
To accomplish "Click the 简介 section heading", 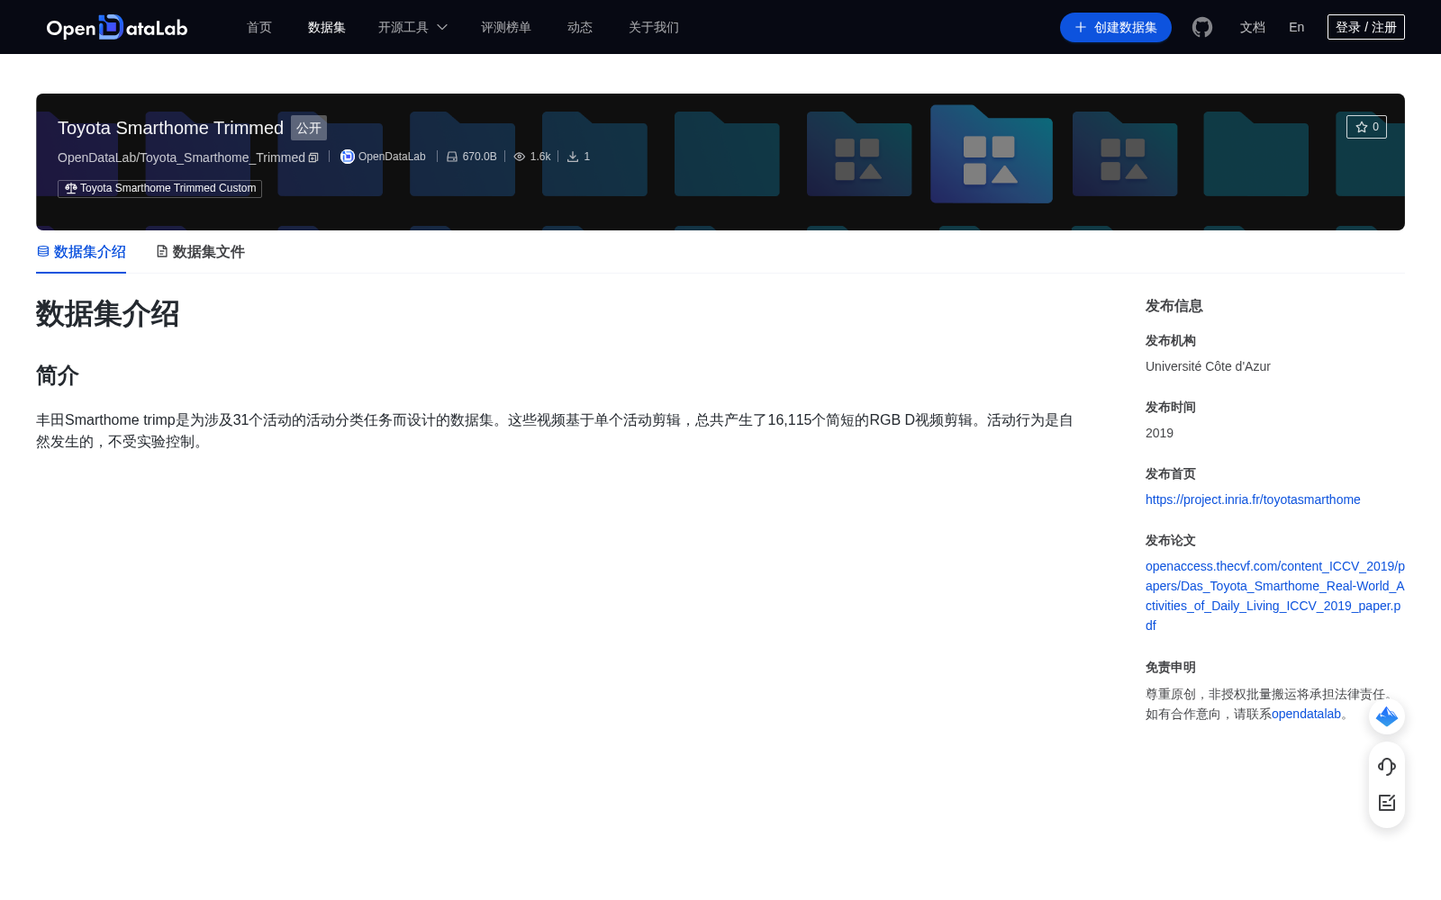I will [58, 375].
